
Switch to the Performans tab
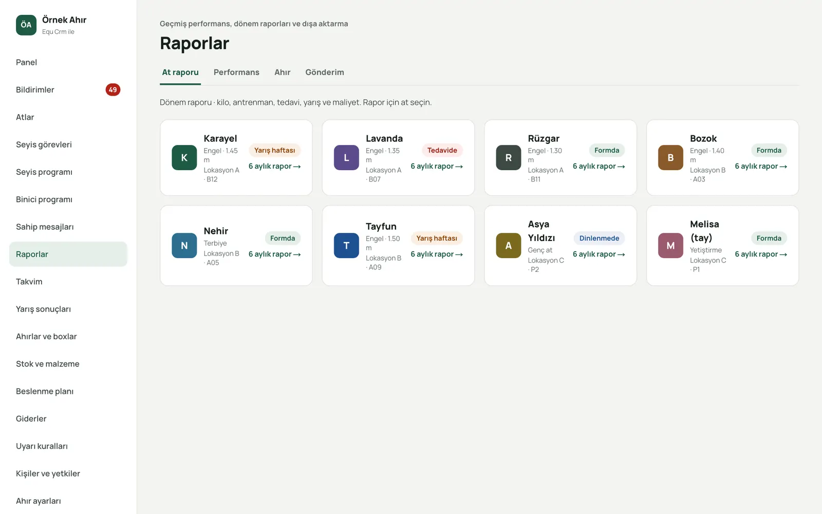236,72
